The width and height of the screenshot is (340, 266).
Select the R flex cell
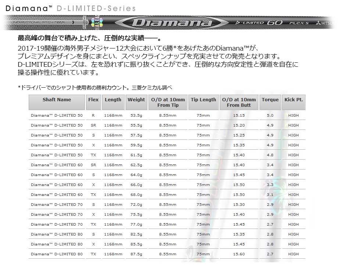[x=93, y=115]
